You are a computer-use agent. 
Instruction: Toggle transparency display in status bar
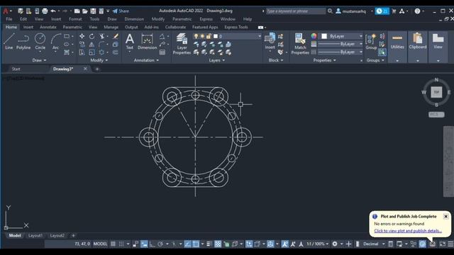coord(218,244)
